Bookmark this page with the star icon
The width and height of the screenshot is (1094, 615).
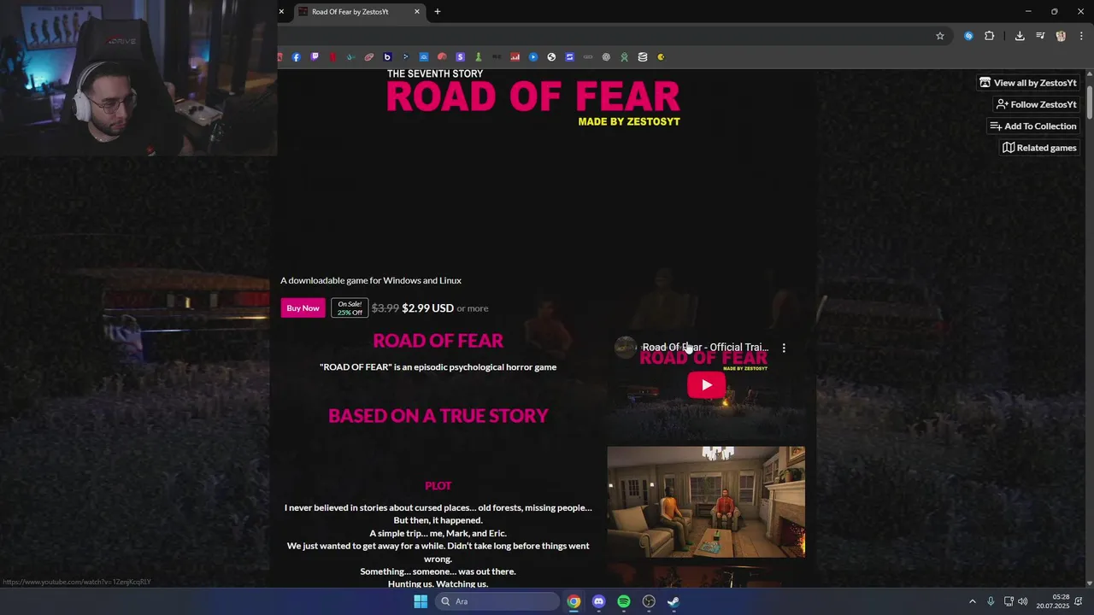pyautogui.click(x=940, y=36)
